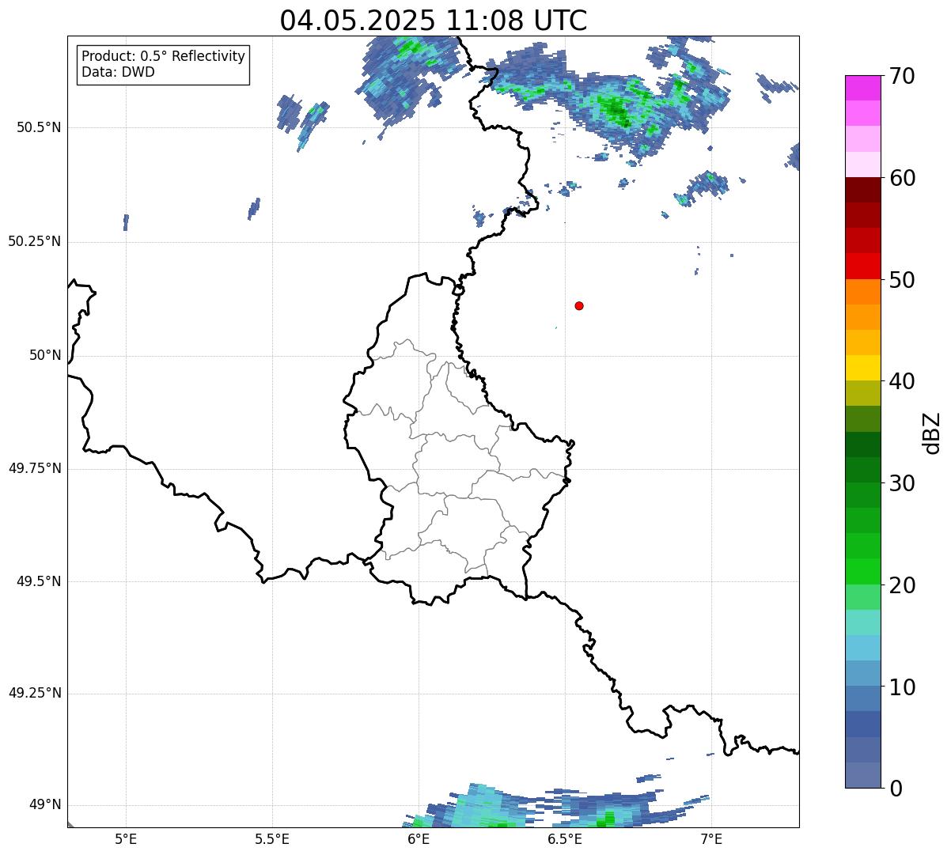
Task: Click the 49.25°N latitude label
Action: tap(35, 693)
